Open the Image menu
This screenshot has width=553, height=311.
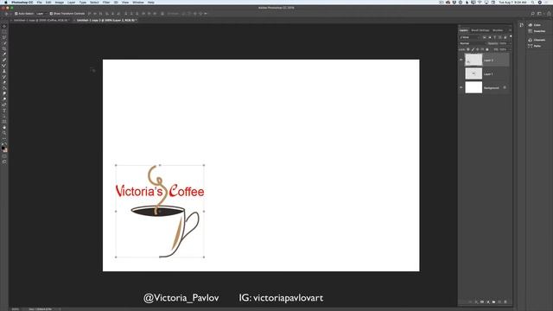59,3
